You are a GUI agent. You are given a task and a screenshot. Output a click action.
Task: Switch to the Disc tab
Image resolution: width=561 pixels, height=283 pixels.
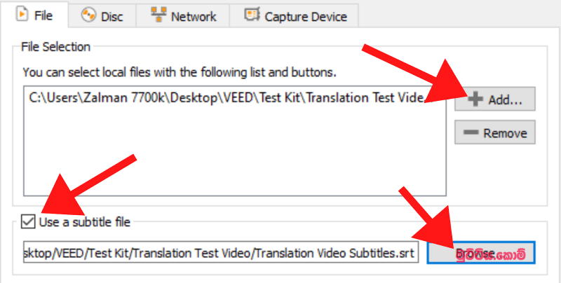(102, 15)
